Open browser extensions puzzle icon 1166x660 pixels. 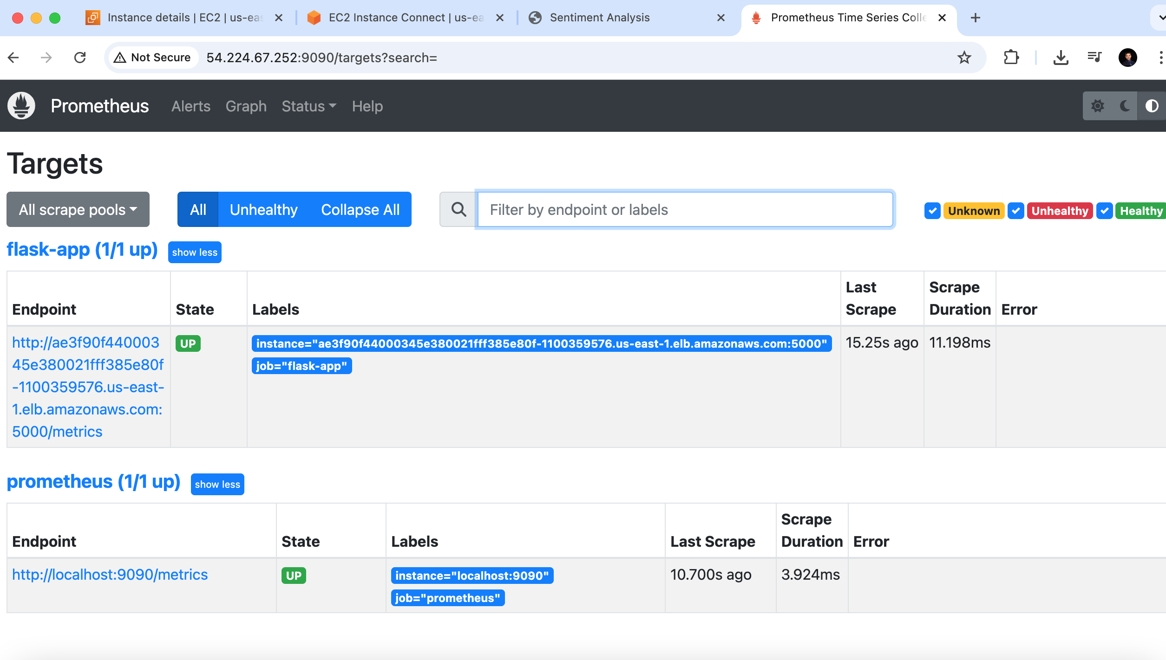point(1011,58)
